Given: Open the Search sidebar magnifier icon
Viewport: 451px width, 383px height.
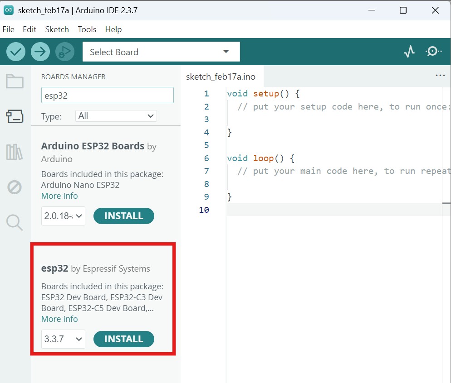Looking at the screenshot, I should (x=15, y=222).
